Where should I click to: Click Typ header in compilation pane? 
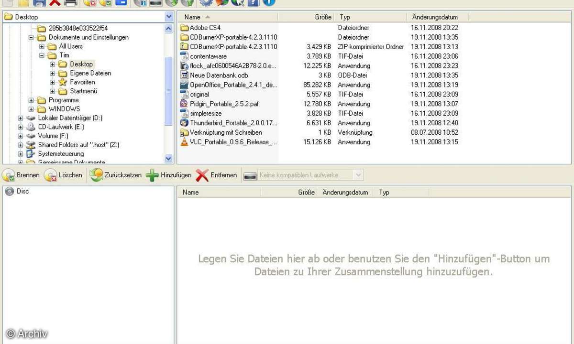click(401, 193)
